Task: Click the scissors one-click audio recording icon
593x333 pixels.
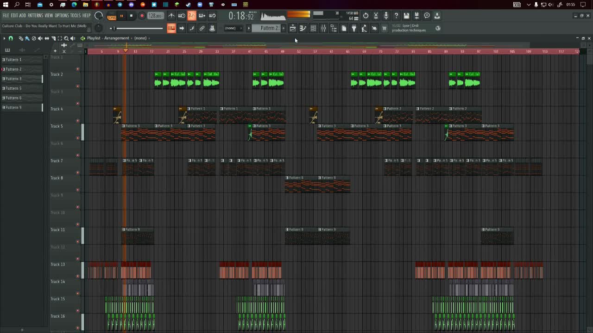Action: (376, 16)
